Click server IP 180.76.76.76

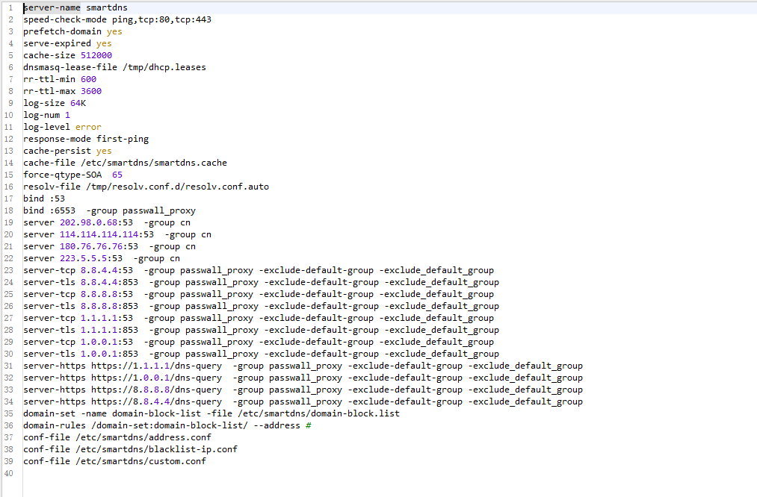tap(90, 246)
